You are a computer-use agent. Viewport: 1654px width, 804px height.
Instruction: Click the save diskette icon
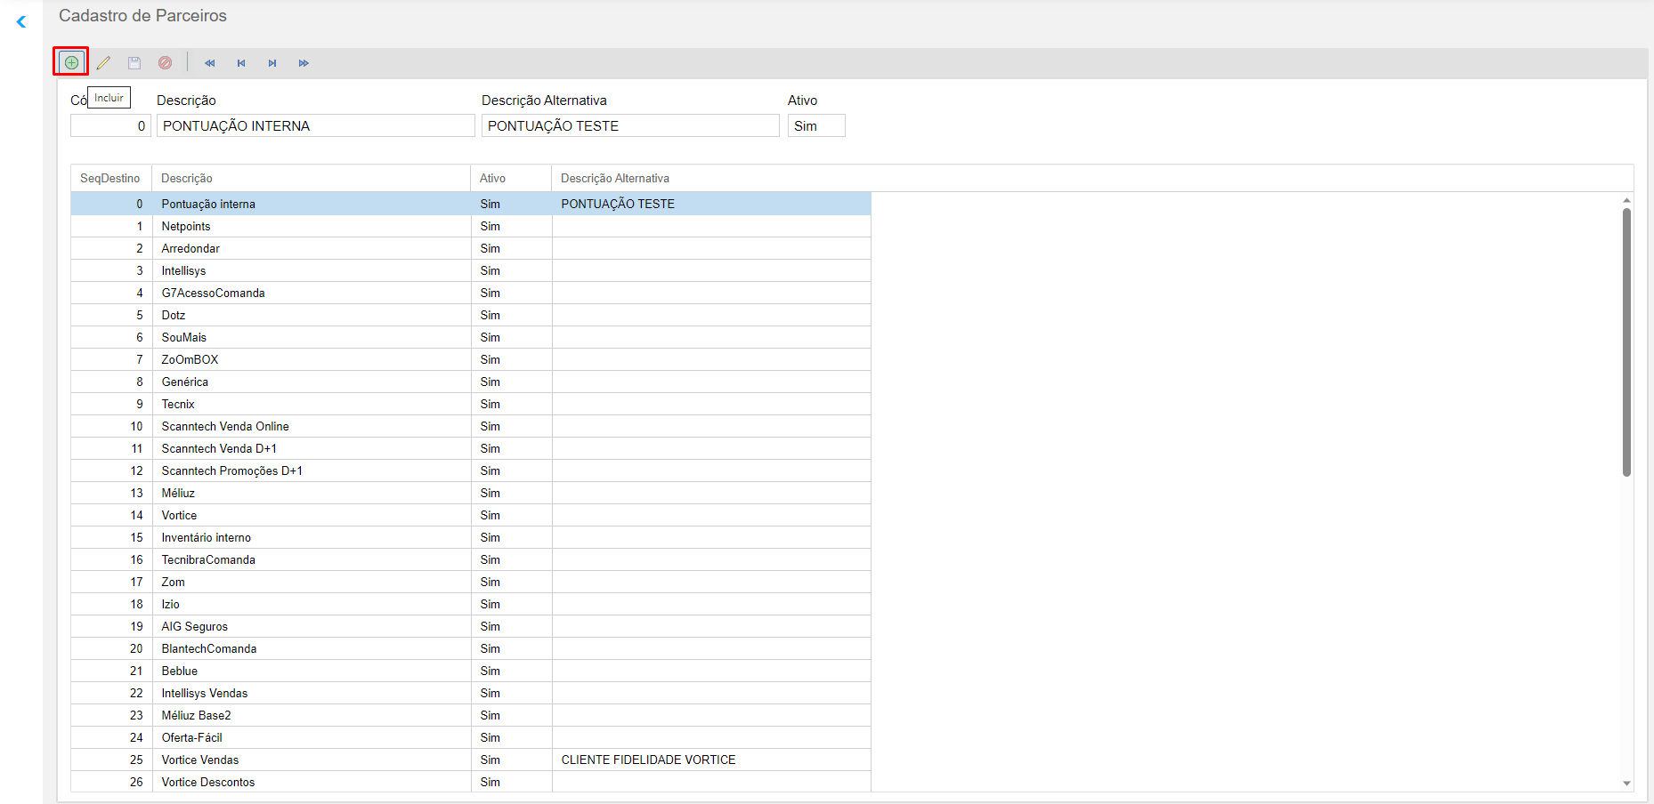[x=134, y=62]
